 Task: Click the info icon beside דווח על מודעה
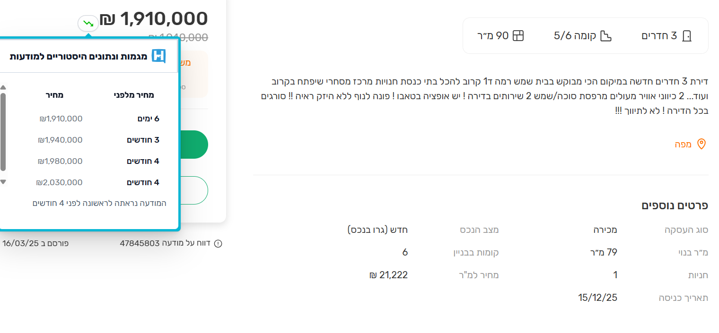pyautogui.click(x=218, y=244)
